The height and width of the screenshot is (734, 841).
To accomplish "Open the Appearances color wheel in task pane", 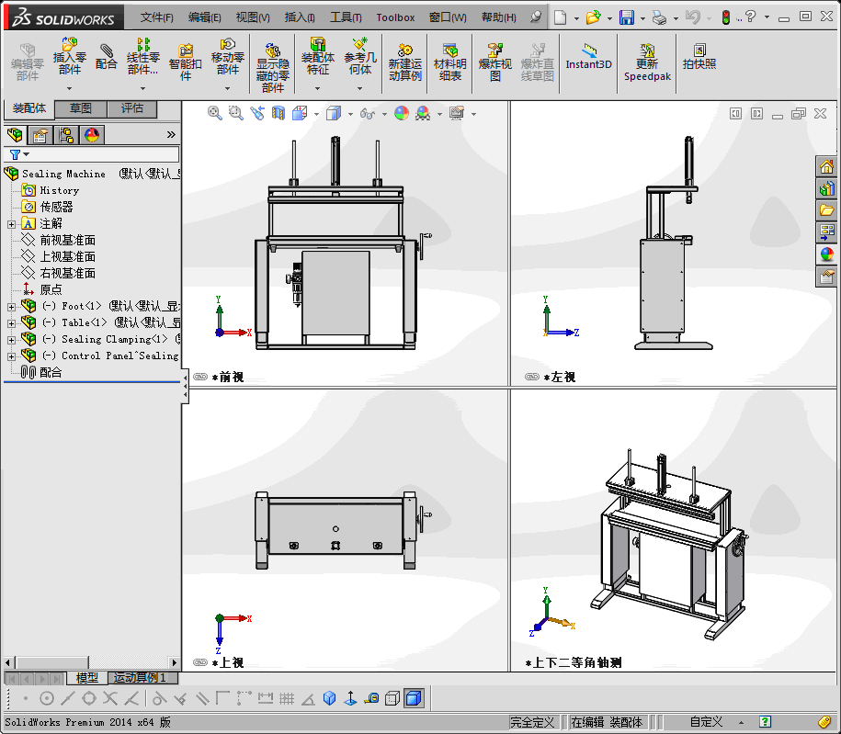I will pyautogui.click(x=827, y=254).
